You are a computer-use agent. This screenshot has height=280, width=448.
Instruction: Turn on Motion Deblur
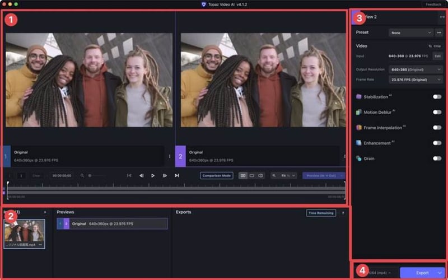pyautogui.click(x=437, y=112)
